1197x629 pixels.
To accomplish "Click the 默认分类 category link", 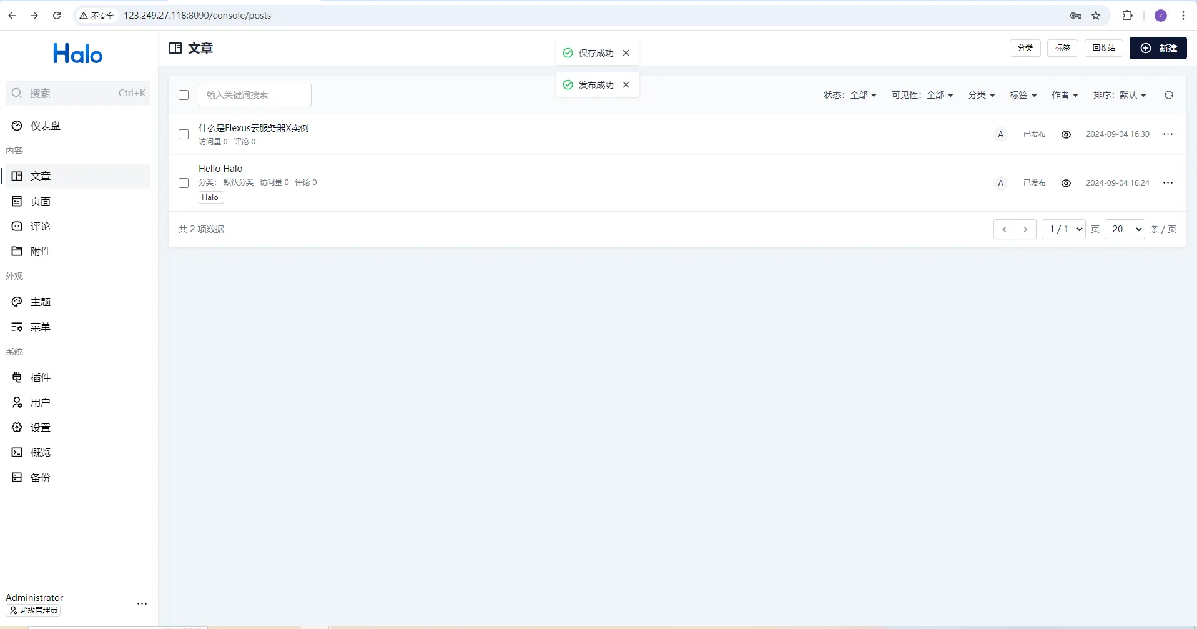I will click(x=239, y=182).
